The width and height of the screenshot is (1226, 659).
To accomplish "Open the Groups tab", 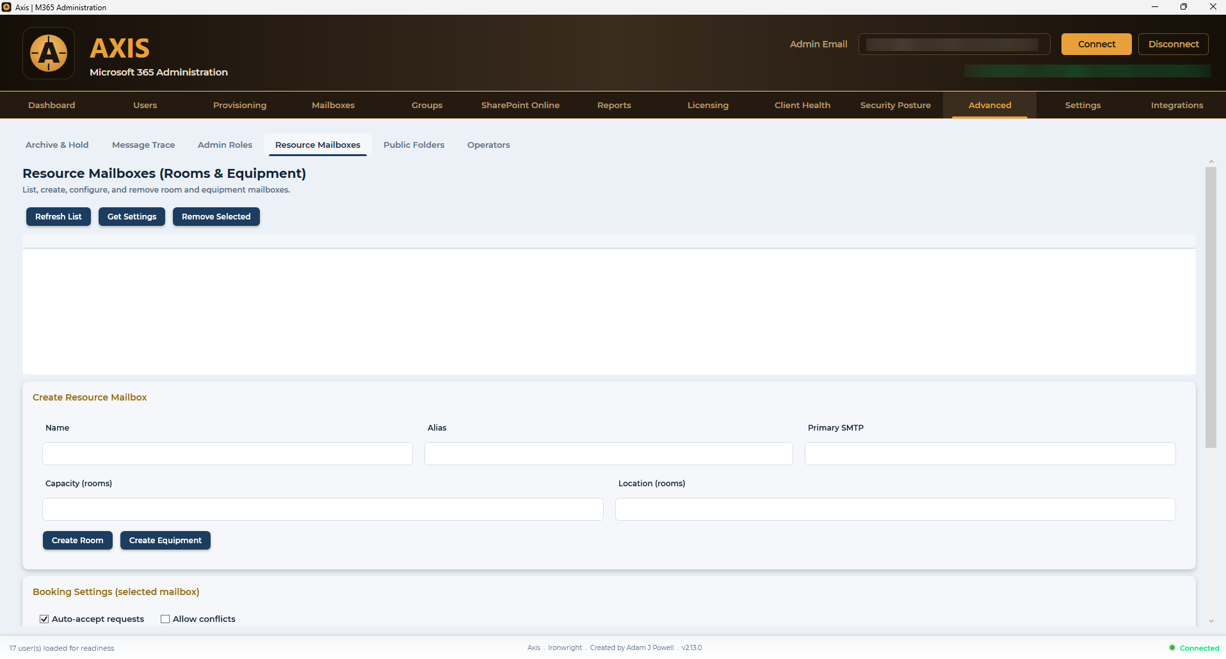I will (x=427, y=105).
